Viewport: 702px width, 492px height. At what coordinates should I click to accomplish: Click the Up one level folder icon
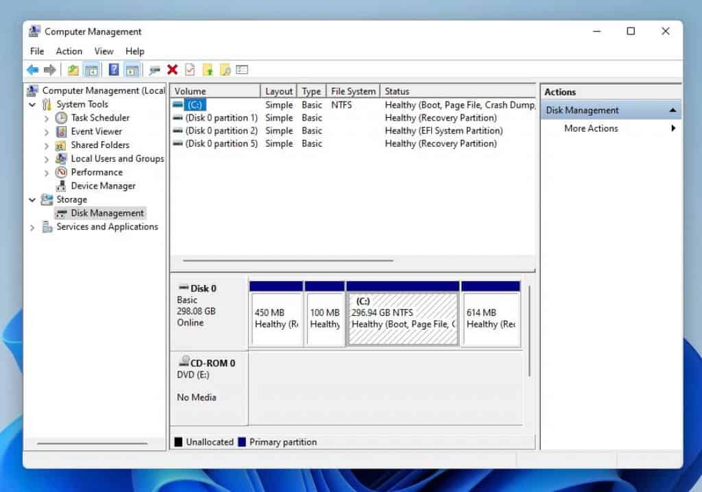pos(73,70)
